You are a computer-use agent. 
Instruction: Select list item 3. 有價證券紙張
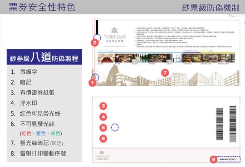33,93
